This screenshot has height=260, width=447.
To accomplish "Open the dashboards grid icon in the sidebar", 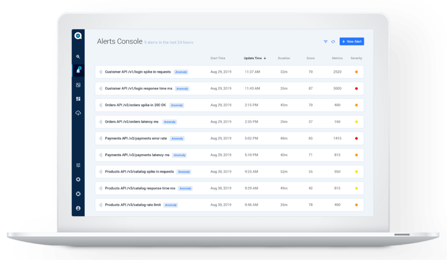I will tap(78, 99).
